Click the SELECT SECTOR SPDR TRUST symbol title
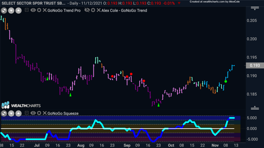The width and height of the screenshot is (264, 148). point(34,3)
